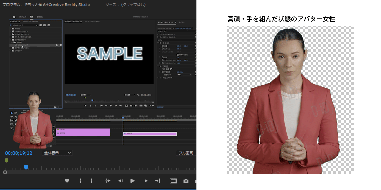Expand the オーディオトランジション folder
Viewport: 381px width, 190px height.
coord(10,37)
